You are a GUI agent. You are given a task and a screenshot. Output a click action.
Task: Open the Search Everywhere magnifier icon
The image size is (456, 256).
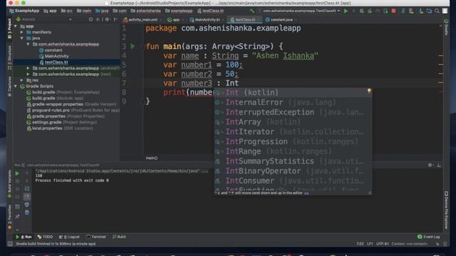click(437, 11)
